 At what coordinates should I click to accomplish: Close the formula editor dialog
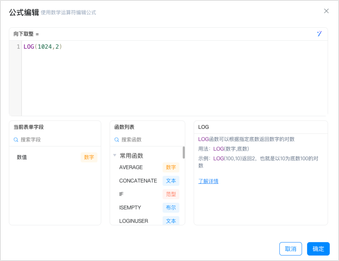tap(326, 11)
